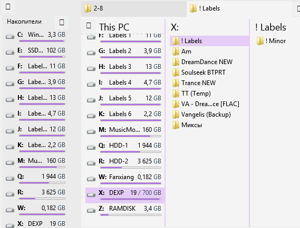Image resolution: width=300 pixels, height=228 pixels.
Task: Click Q: drive icon in left sidebar
Action: pyautogui.click(x=10, y=179)
